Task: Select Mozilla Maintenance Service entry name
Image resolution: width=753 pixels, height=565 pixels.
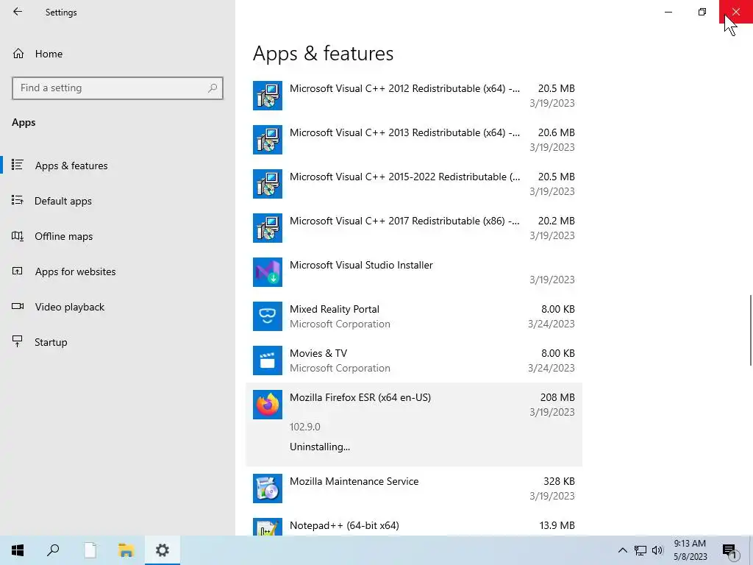Action: 354,481
